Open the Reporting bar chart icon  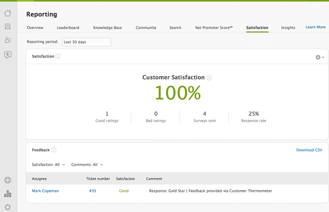(8, 193)
